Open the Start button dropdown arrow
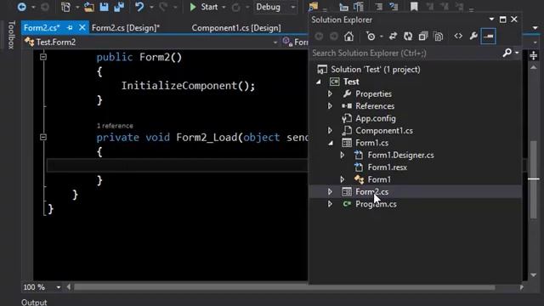Image resolution: width=544 pixels, height=306 pixels. click(x=224, y=7)
